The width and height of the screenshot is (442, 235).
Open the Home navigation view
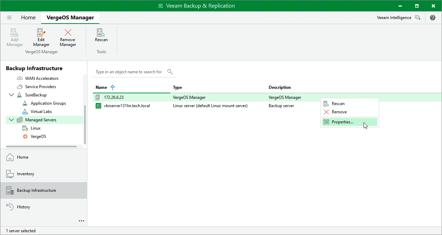coord(44,157)
